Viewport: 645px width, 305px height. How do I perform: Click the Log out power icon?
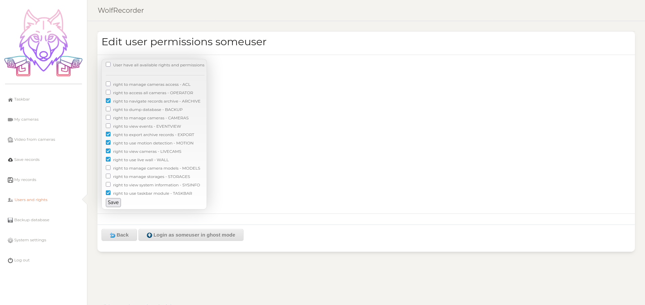10,260
